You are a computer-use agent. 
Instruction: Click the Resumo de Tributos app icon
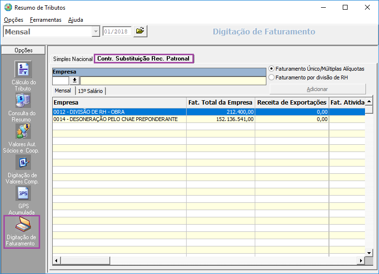pos(8,8)
